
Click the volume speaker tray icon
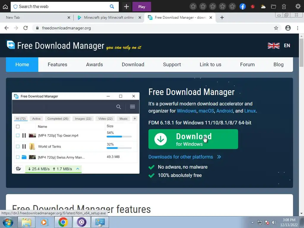click(x=274, y=222)
